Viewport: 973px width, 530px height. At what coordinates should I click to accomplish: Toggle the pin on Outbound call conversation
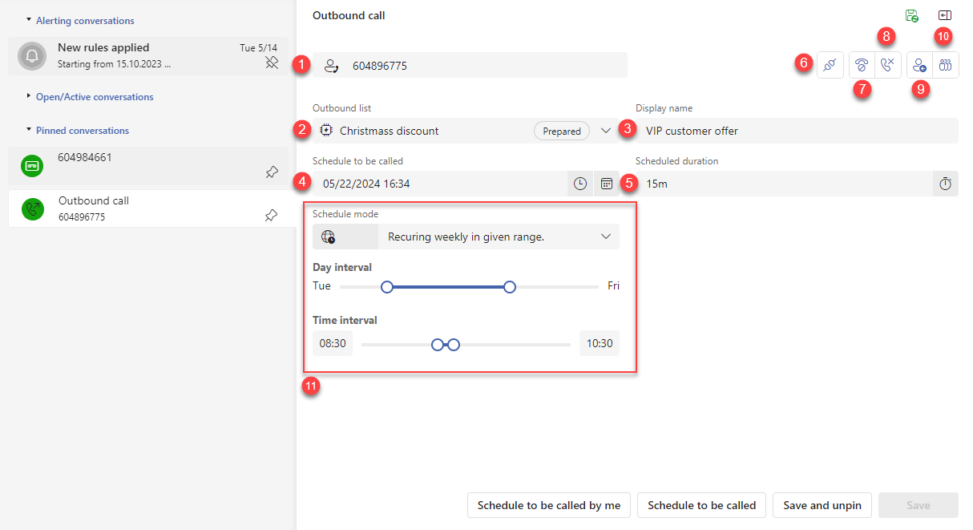[x=272, y=215]
